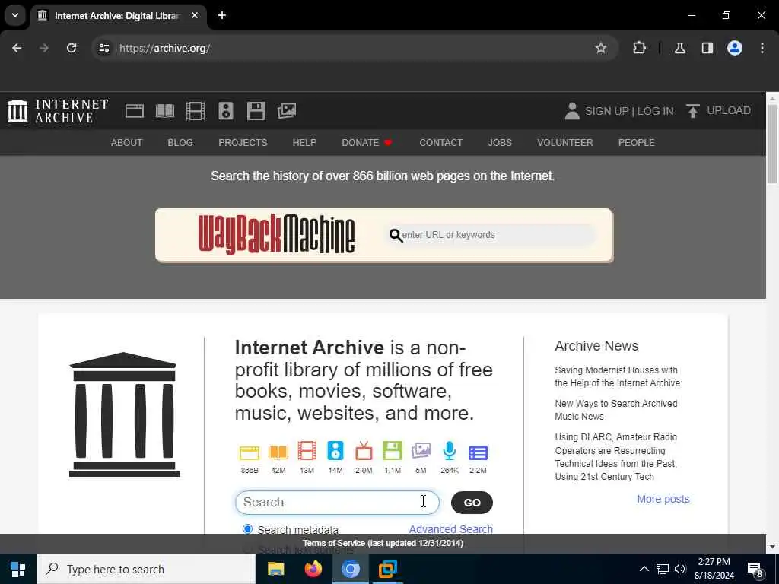The image size is (779, 584).
Task: Open the Texts book icon in top bar
Action: (x=165, y=111)
